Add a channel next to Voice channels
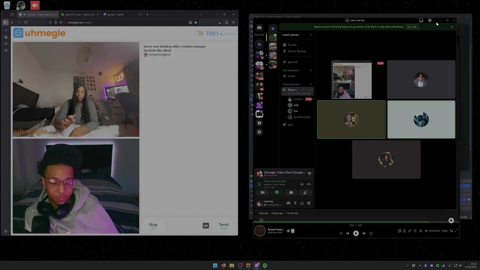 (310, 84)
